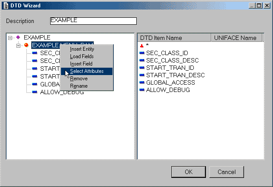Click the red asterisk item icon in list
Screen dimensions: 273x187
pyautogui.click(x=141, y=46)
